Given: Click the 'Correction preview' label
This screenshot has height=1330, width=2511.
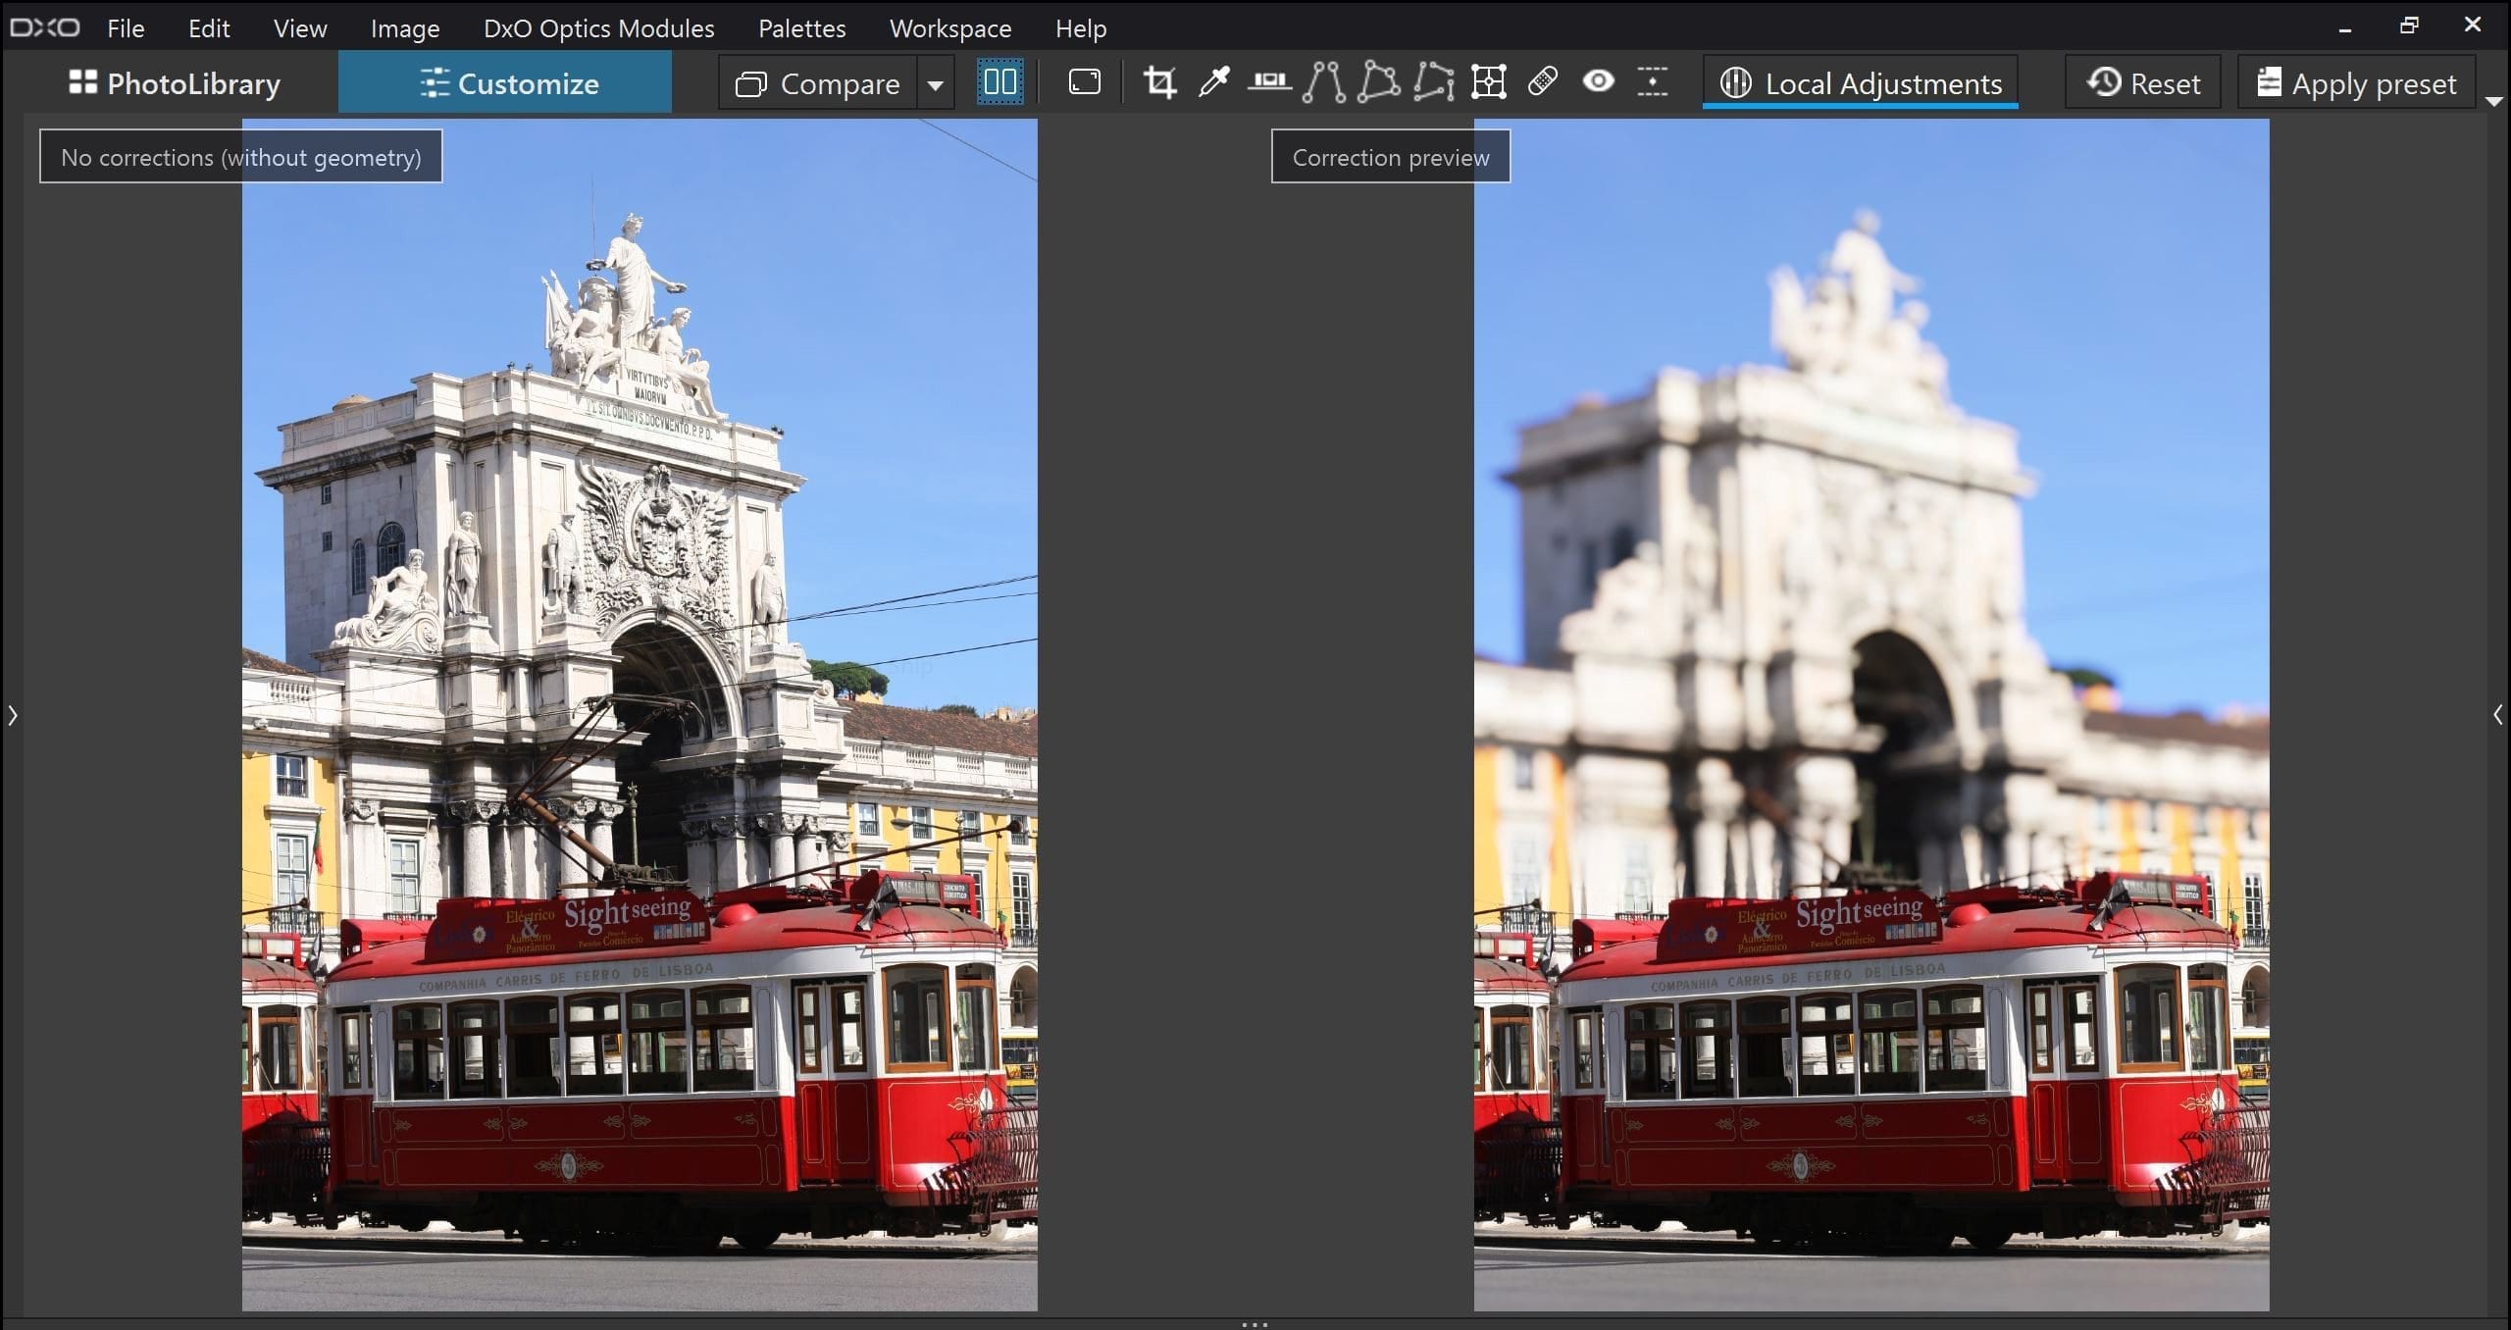Looking at the screenshot, I should (1391, 157).
